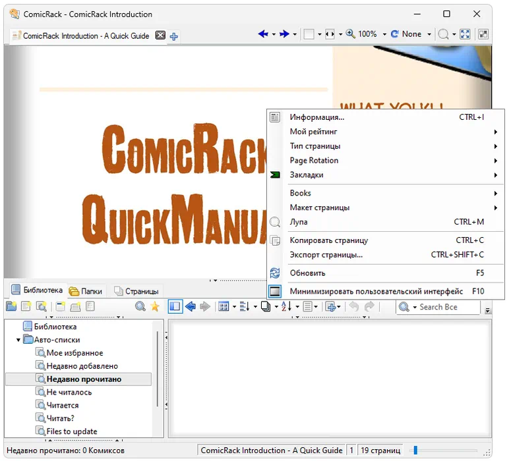Go to next page with blue right arrow
Image resolution: width=509 pixels, height=461 pixels.
click(x=284, y=34)
